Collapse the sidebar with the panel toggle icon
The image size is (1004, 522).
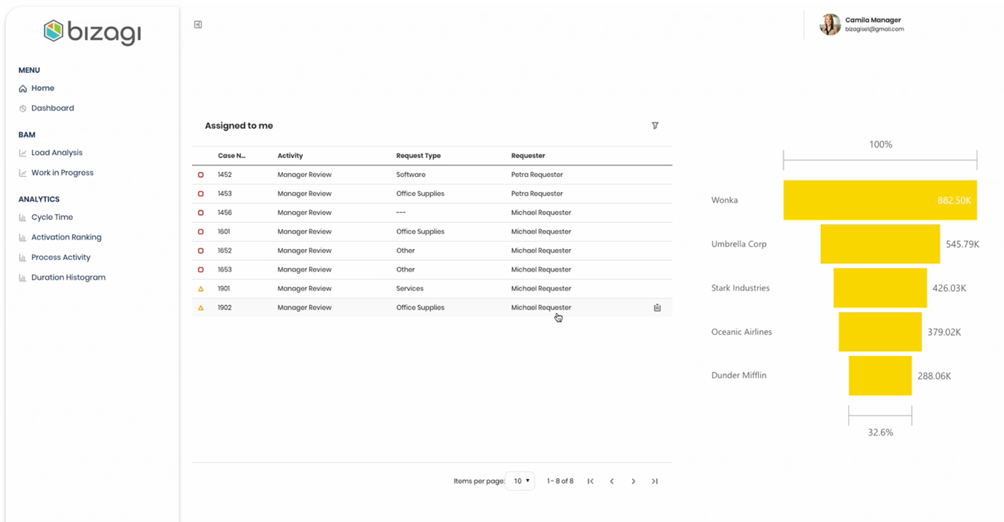tap(198, 25)
